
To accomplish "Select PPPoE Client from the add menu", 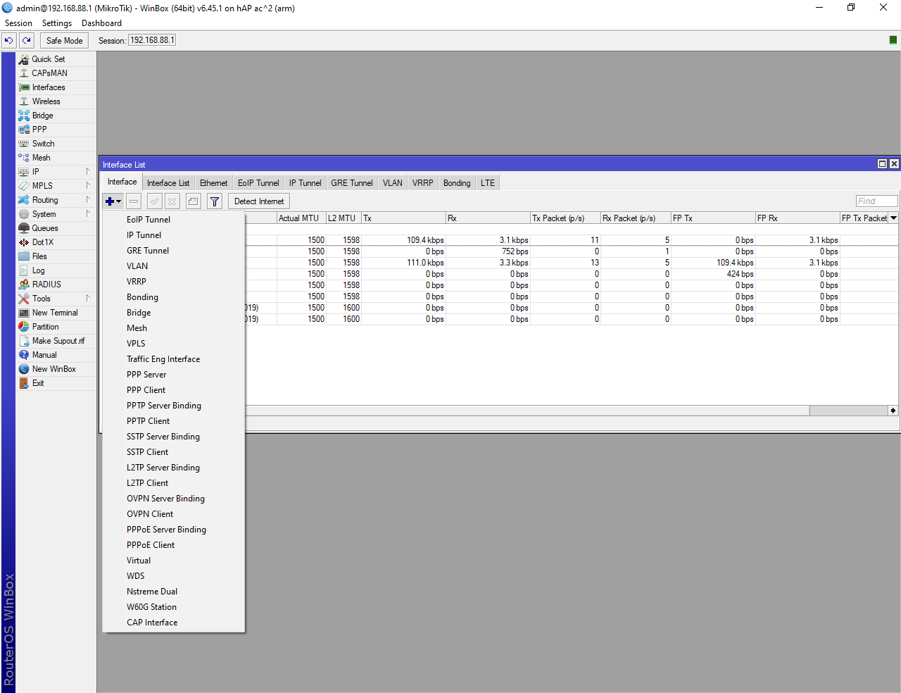I will pyautogui.click(x=151, y=545).
